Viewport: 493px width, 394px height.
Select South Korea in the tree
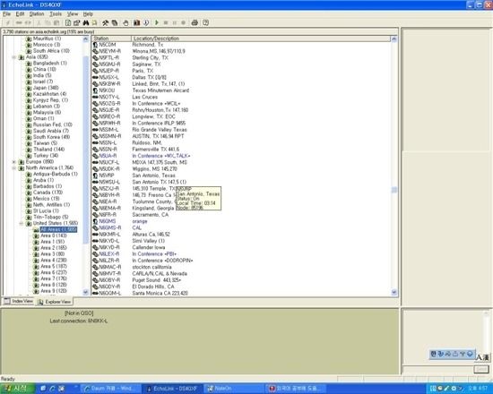52,137
